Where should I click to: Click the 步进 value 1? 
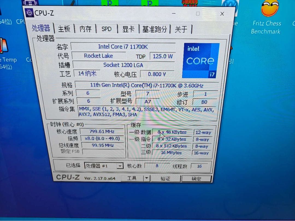(205, 94)
